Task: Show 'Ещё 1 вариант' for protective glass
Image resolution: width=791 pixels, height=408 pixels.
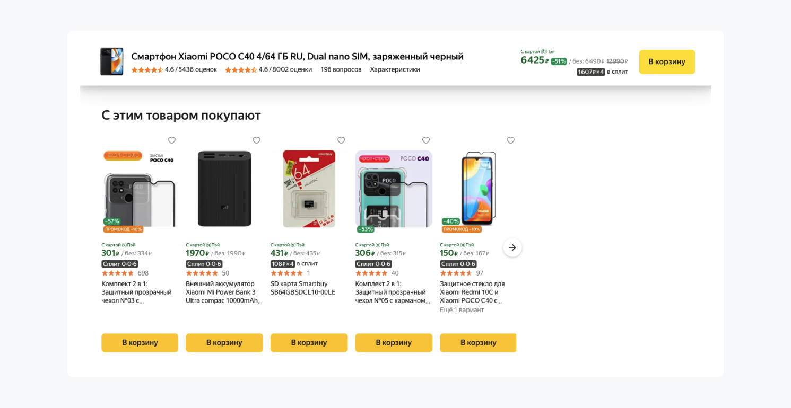Action: click(462, 310)
